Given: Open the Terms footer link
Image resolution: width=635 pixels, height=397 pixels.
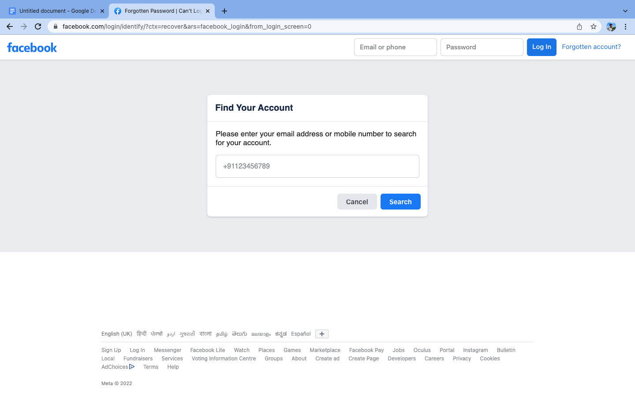Looking at the screenshot, I should (151, 367).
